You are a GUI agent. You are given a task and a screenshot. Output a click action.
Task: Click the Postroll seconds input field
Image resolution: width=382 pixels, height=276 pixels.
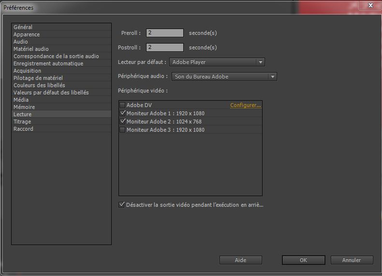tap(165, 47)
